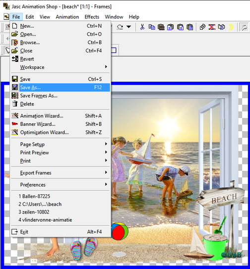This screenshot has height=269, width=250.
Task: Open the redo history dropdown arrow
Action: (129, 27)
